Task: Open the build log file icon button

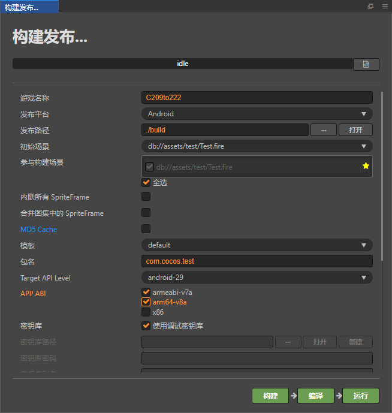Action: 366,64
